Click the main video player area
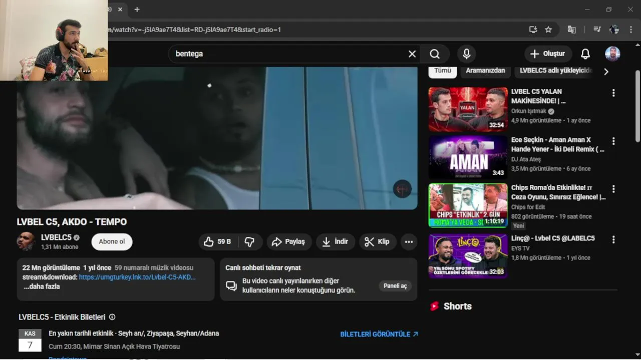 217,138
